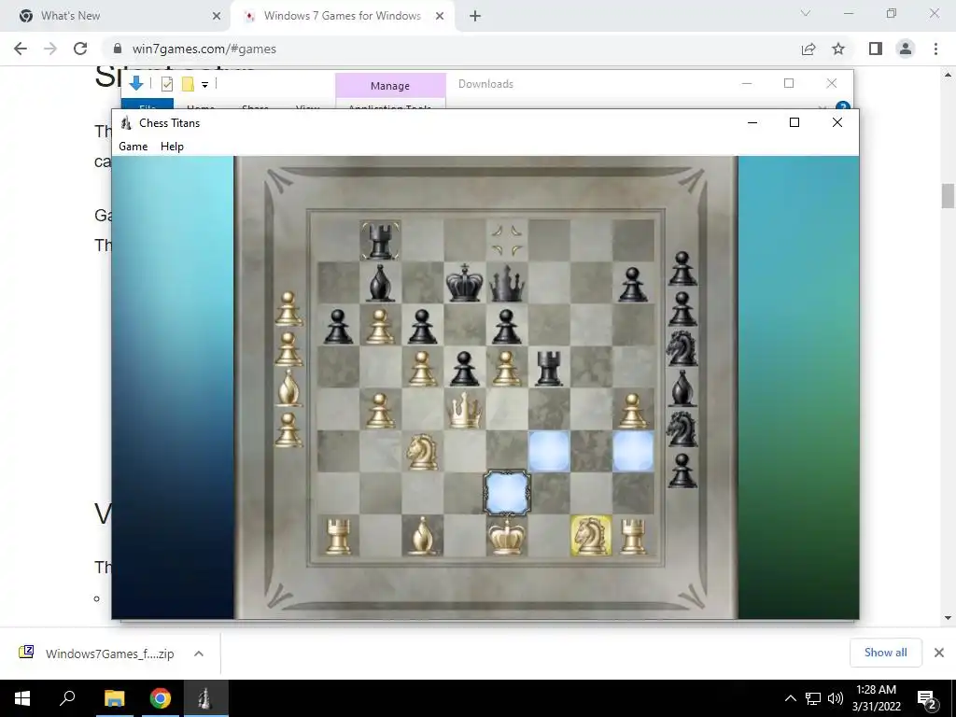
Task: Open Chrome profile icon
Action: coord(906,49)
